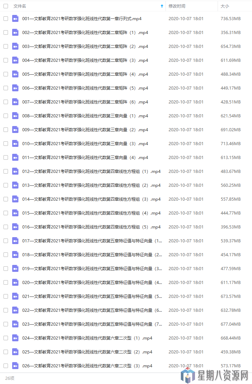Screen dimensions: 252x384
Task: Click the 文件名 column header
Action: coord(19,6)
